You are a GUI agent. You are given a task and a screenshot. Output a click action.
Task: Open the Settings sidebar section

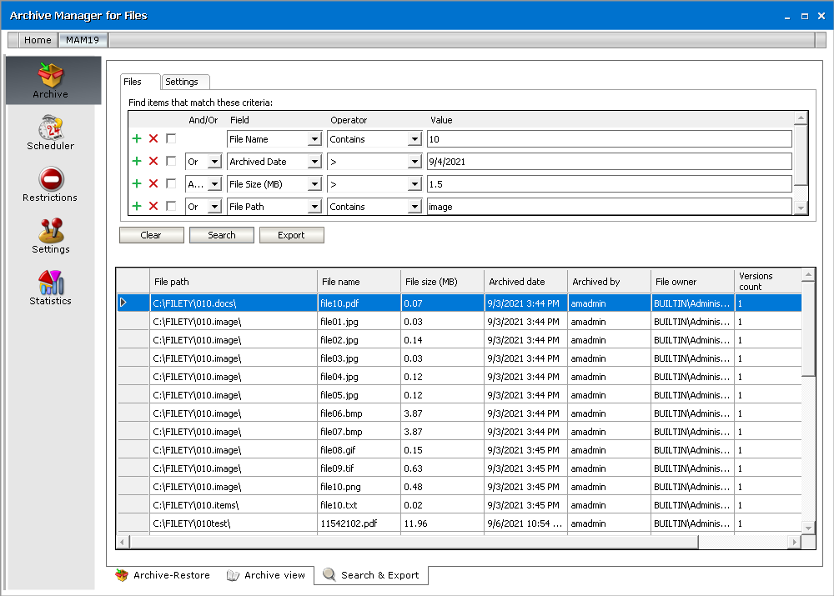(x=51, y=237)
